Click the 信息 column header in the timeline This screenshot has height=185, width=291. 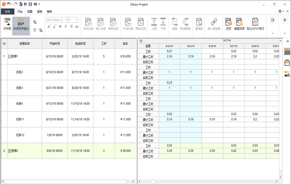[x=148, y=46]
